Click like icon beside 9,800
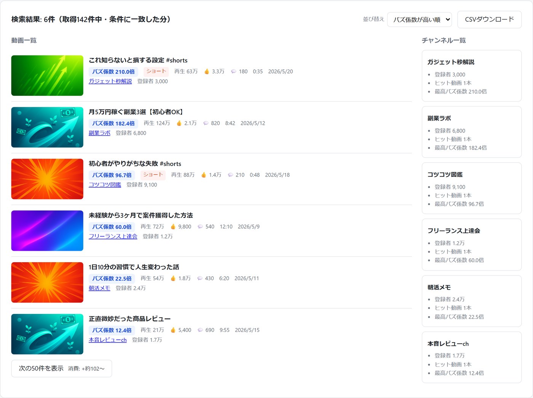This screenshot has height=398, width=533. click(x=173, y=226)
